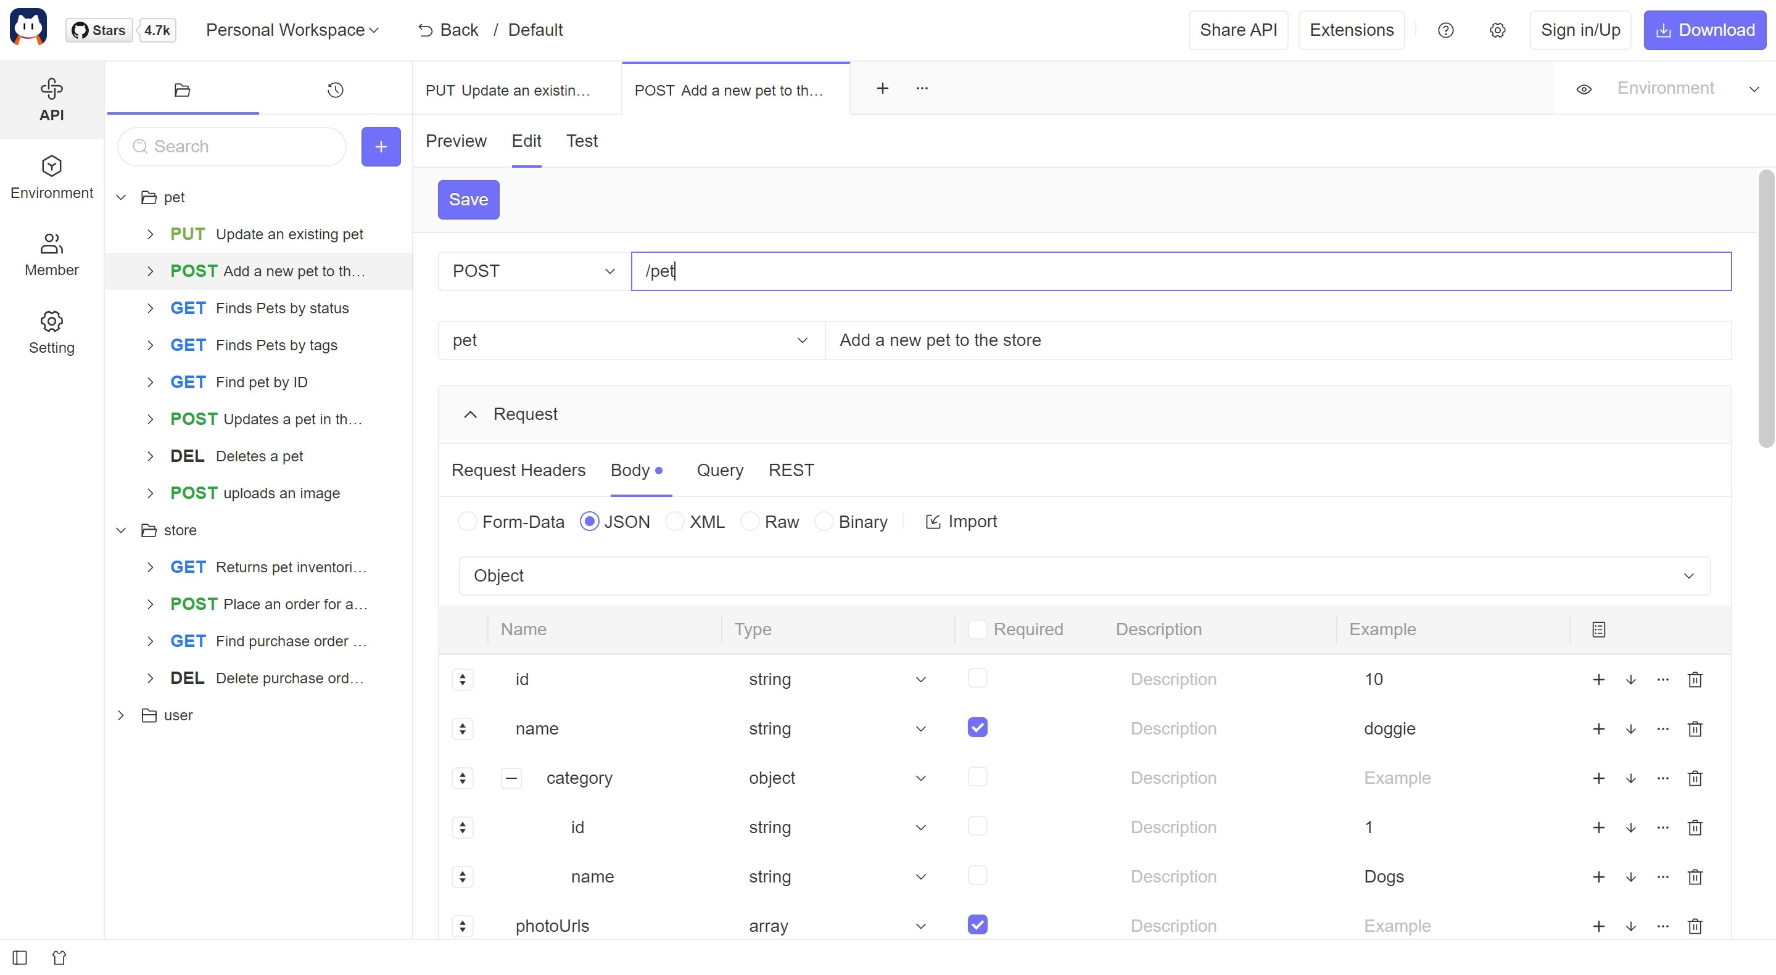The image size is (1776, 975).
Task: Collapse the category object minus icon
Action: (511, 778)
